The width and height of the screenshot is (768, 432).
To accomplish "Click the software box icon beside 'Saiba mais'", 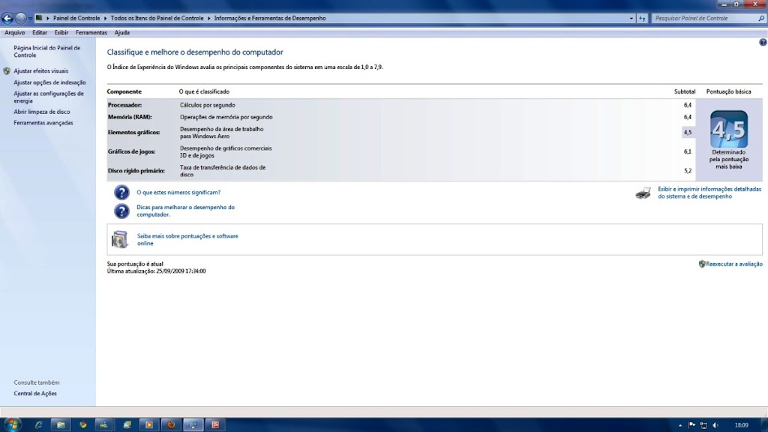I will pos(119,239).
